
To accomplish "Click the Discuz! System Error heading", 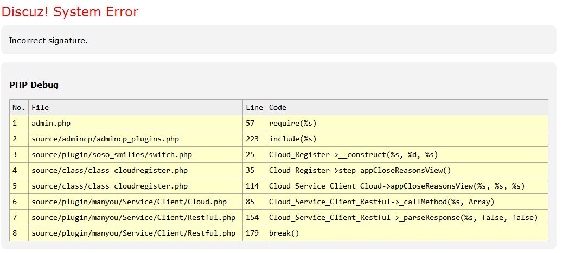I will coord(70,11).
